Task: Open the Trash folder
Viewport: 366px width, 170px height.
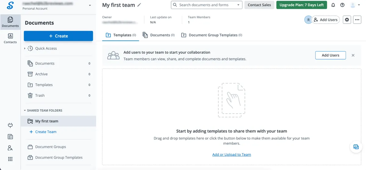Action: (x=58, y=95)
